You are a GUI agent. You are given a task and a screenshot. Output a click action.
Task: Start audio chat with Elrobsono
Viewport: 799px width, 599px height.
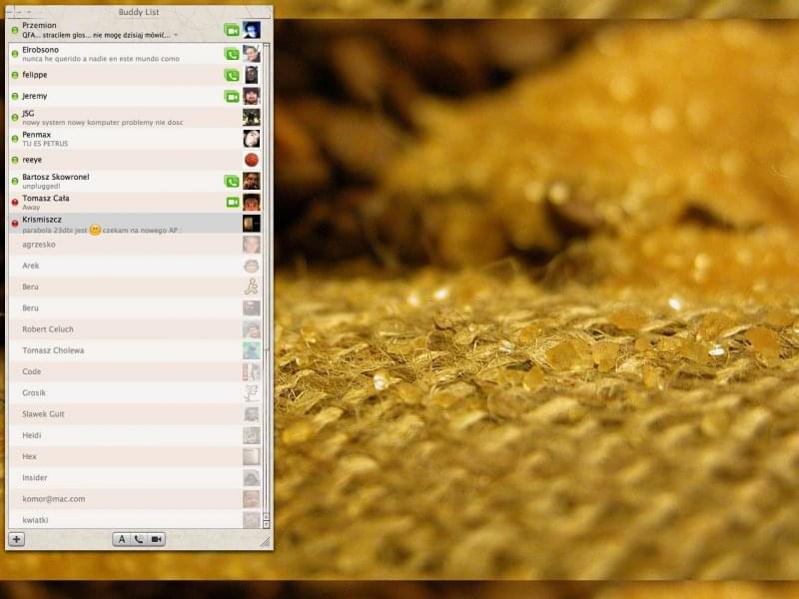pyautogui.click(x=232, y=54)
